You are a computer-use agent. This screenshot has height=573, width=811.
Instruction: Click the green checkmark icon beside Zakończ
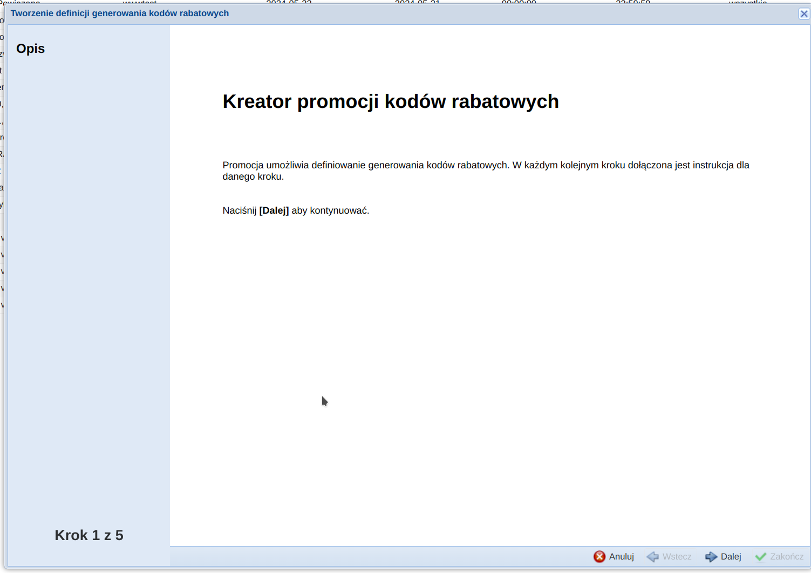pos(761,556)
